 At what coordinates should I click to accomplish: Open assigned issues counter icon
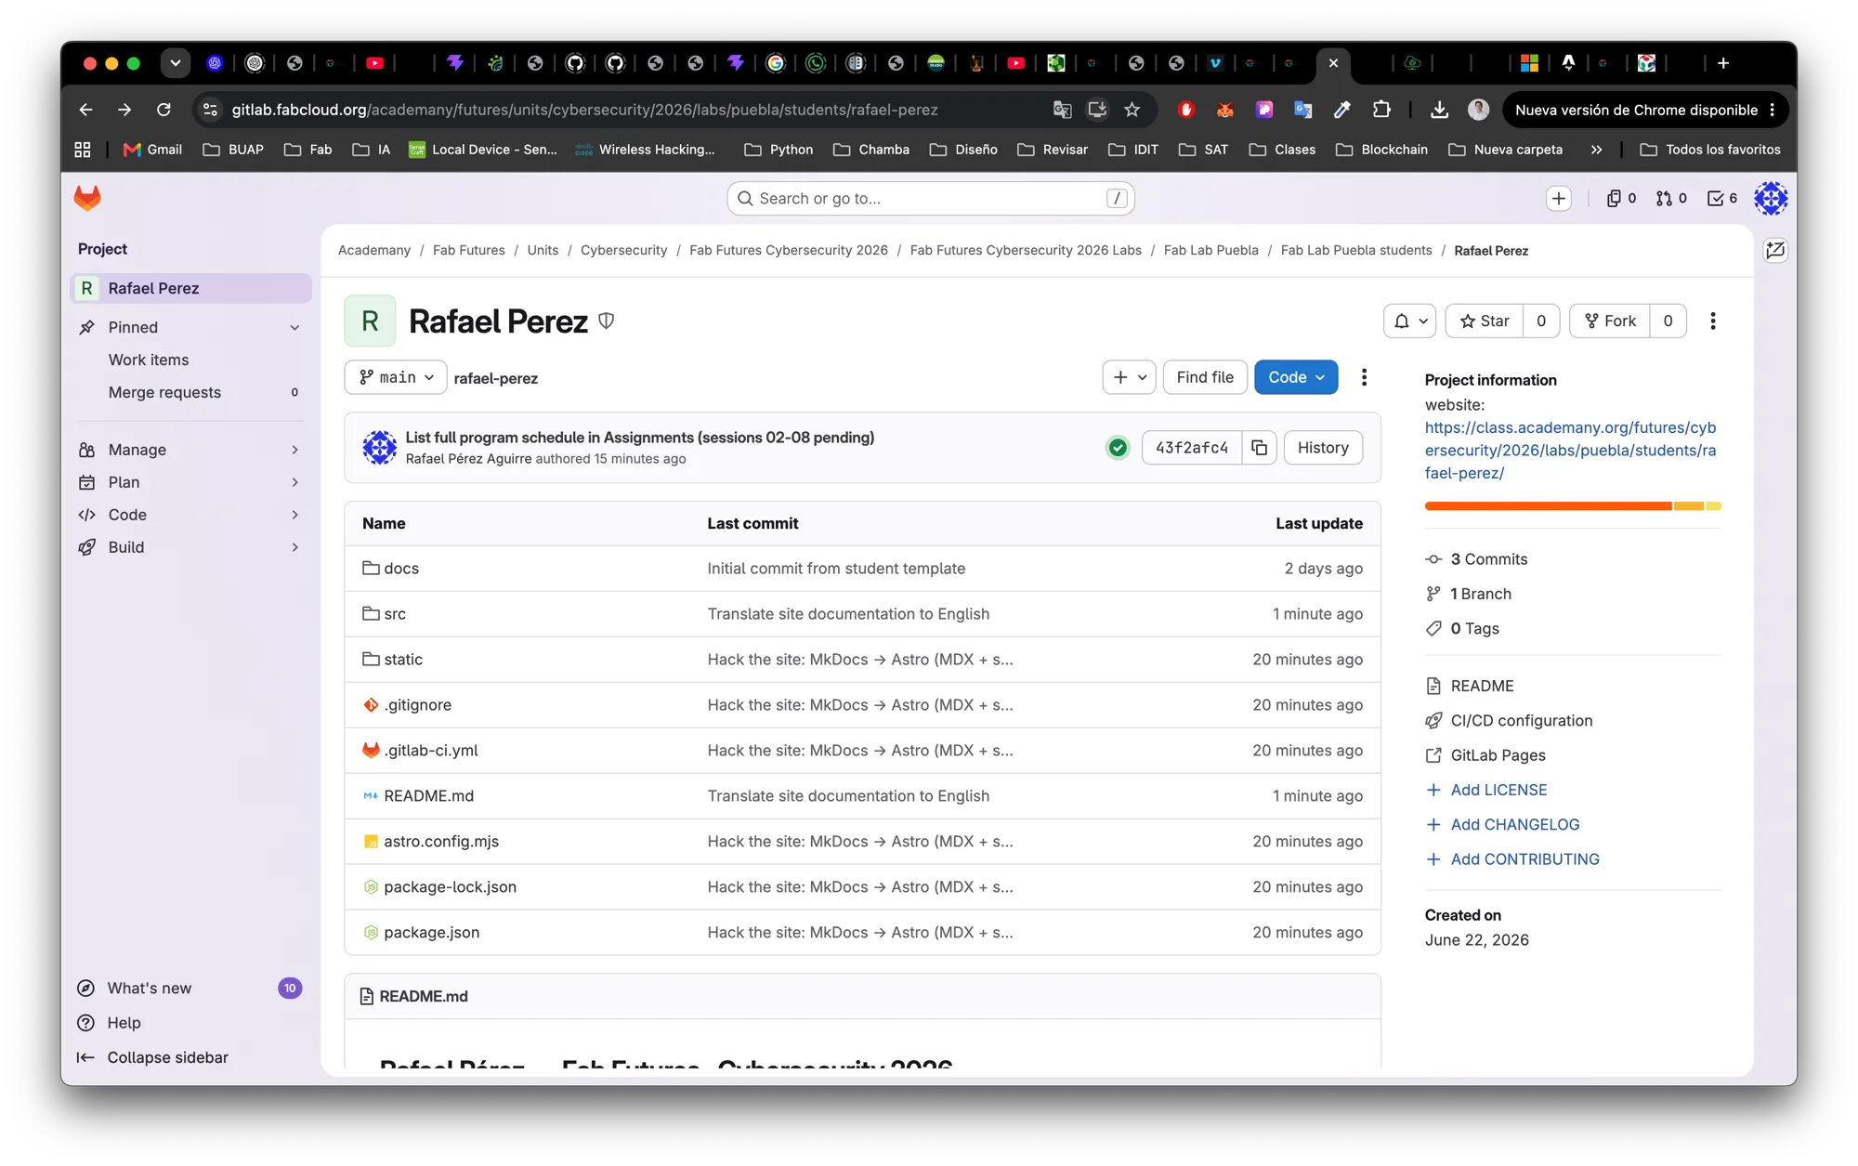coord(1621,198)
